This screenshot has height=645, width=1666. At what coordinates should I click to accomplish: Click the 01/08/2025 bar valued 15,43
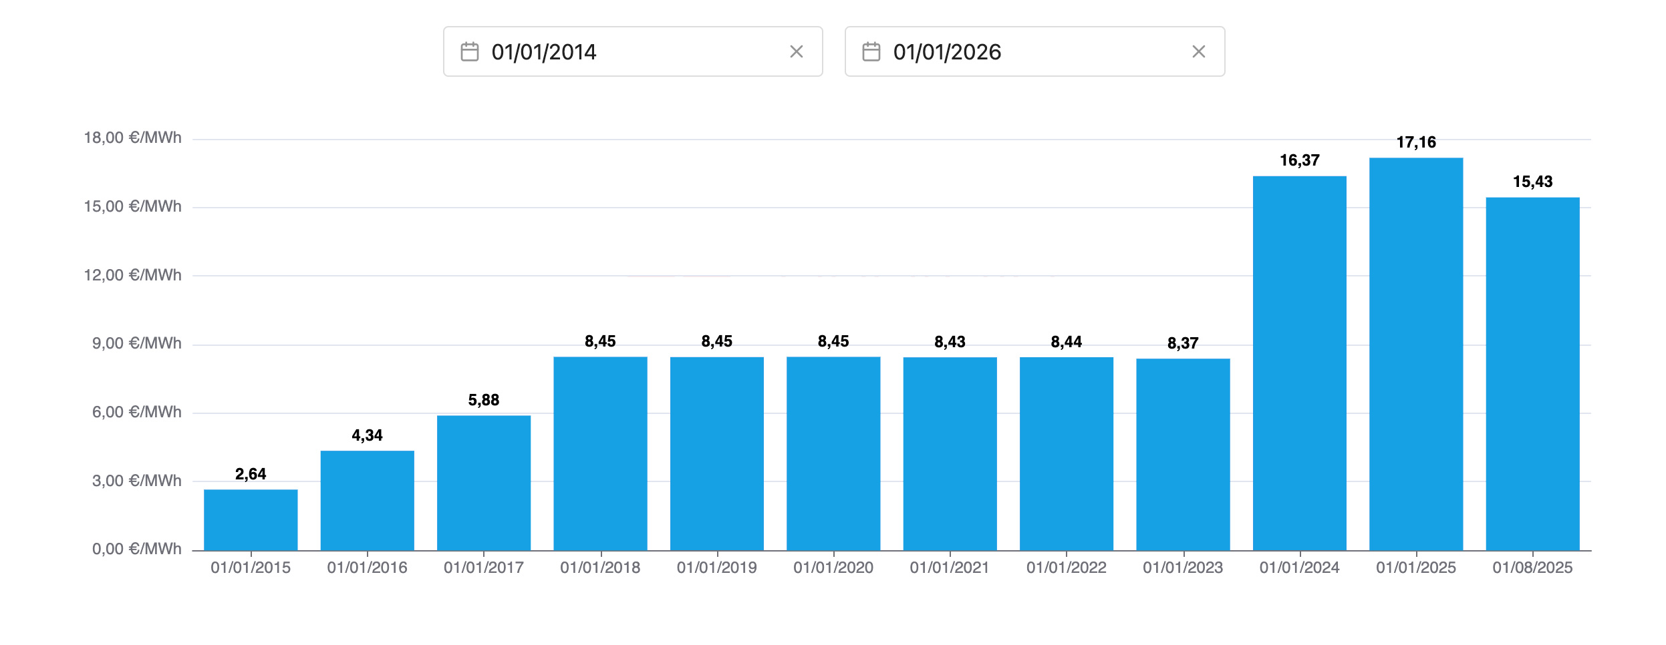tap(1532, 374)
